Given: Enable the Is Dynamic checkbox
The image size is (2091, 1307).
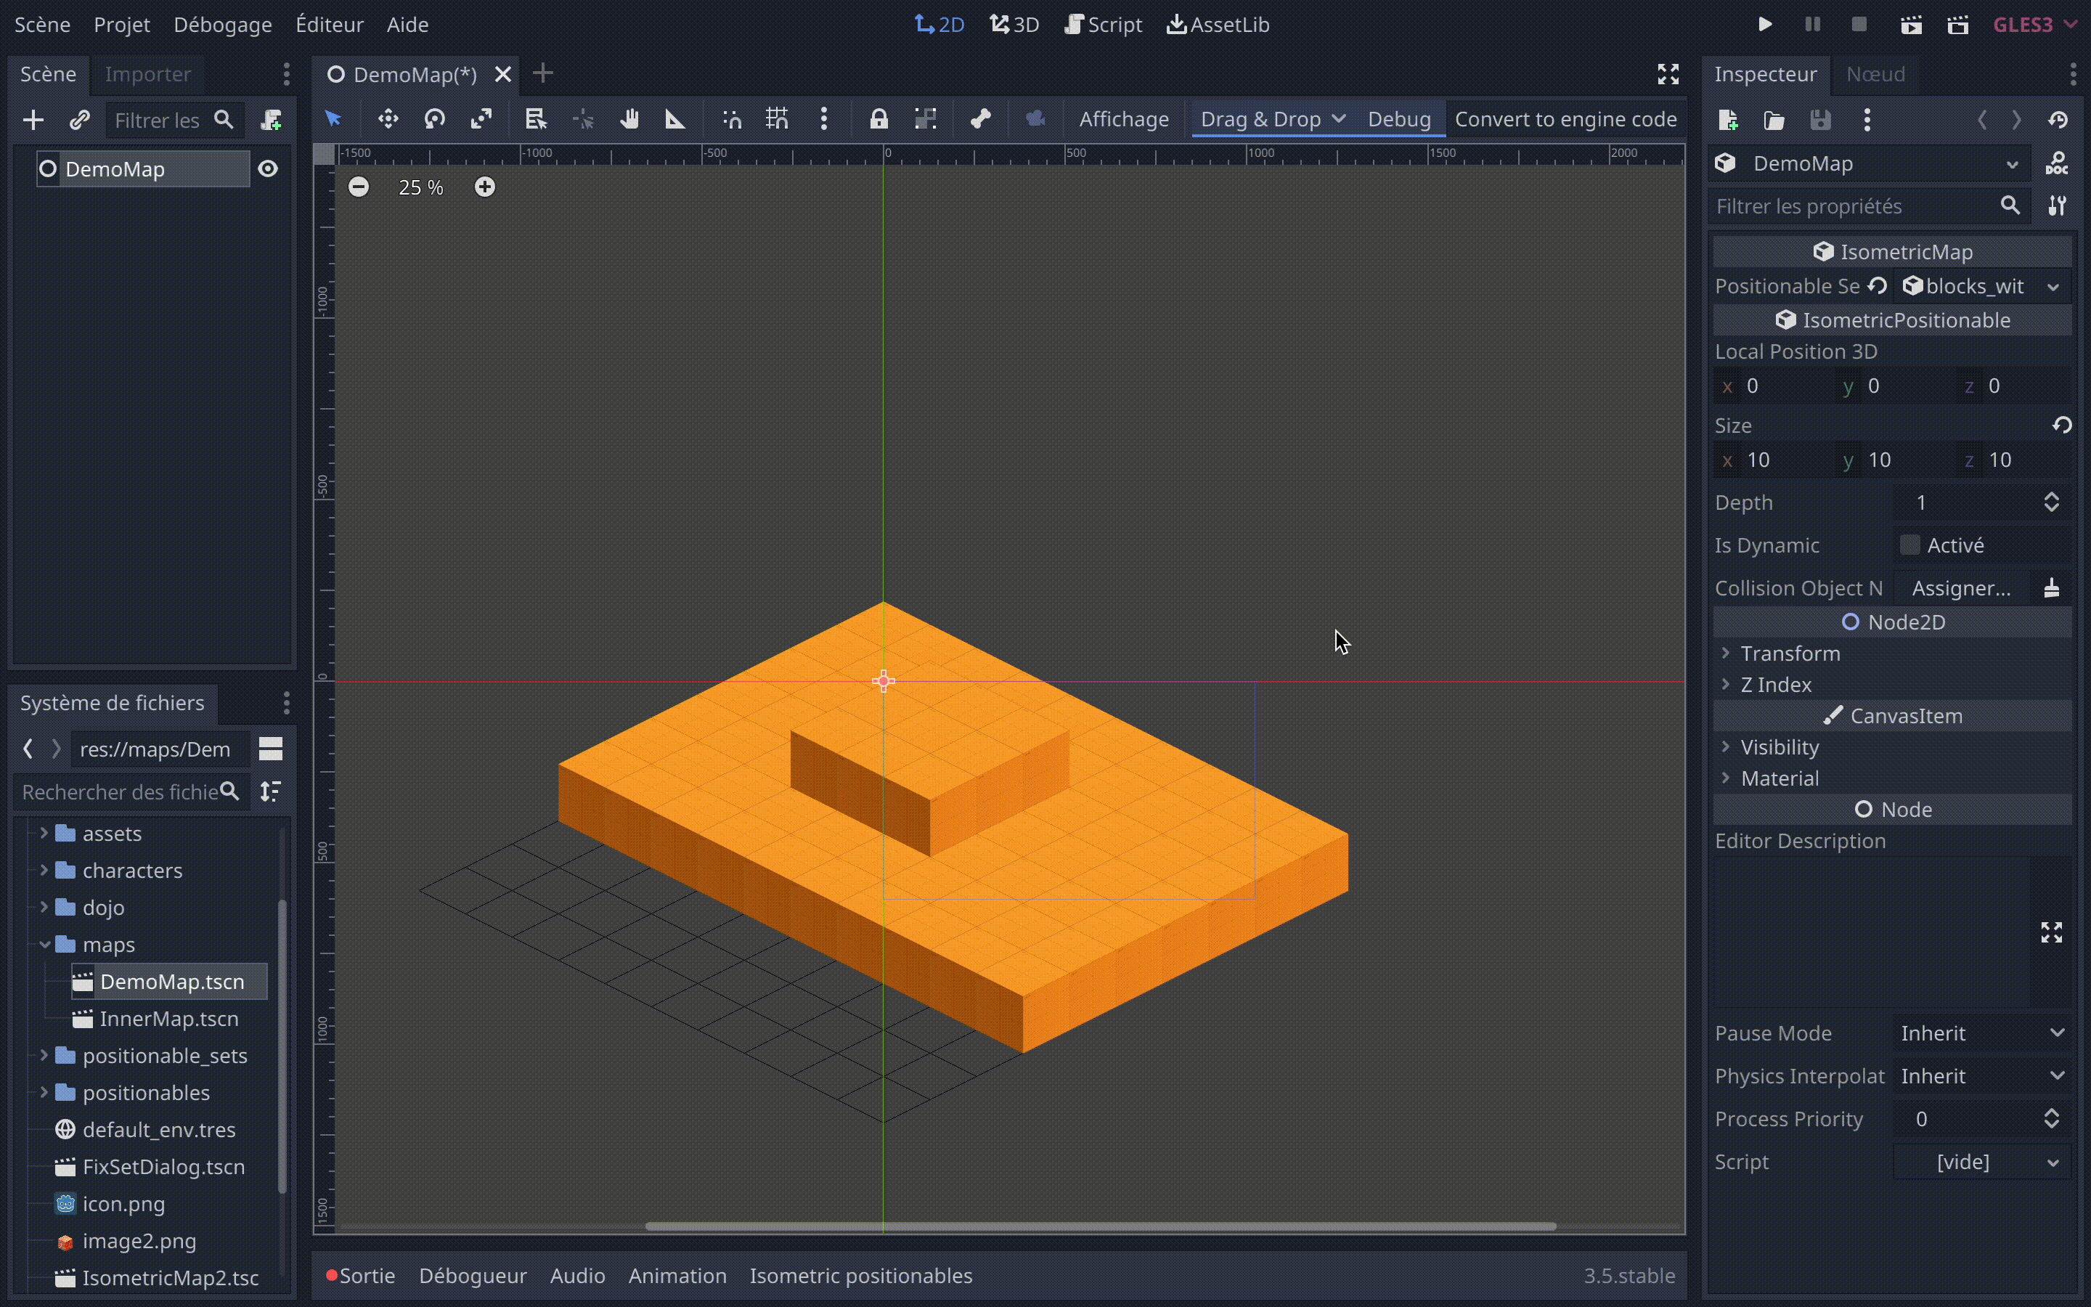Looking at the screenshot, I should pos(1909,545).
